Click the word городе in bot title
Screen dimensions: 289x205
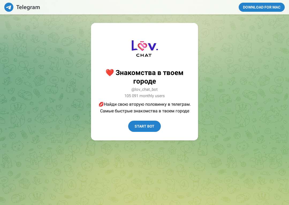144,81
